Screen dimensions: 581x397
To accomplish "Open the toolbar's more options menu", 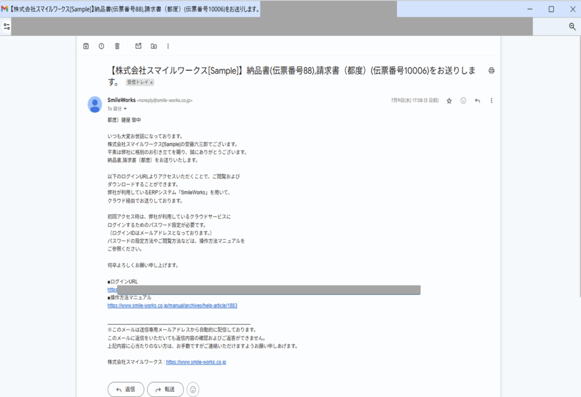I will [168, 47].
